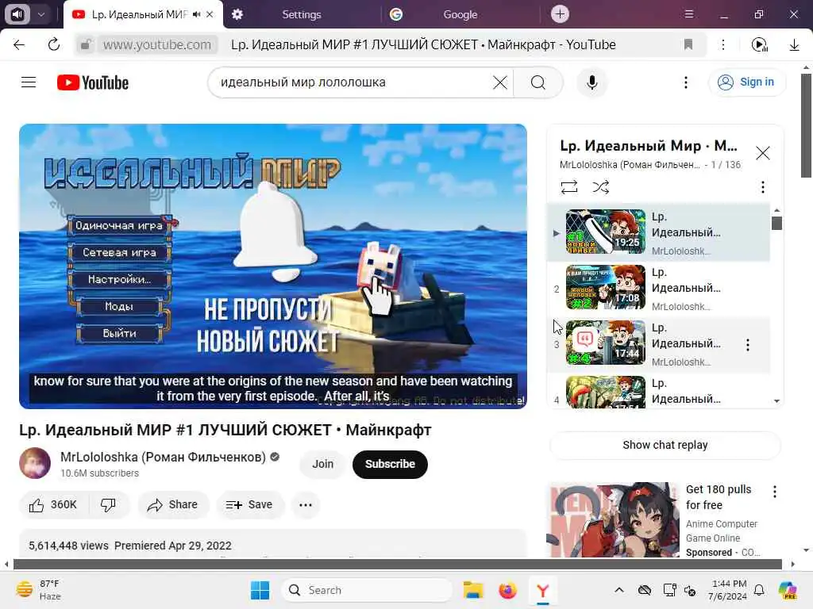This screenshot has height=609, width=813.
Task: Click the horizontal page scrollbar
Action: pos(397,564)
